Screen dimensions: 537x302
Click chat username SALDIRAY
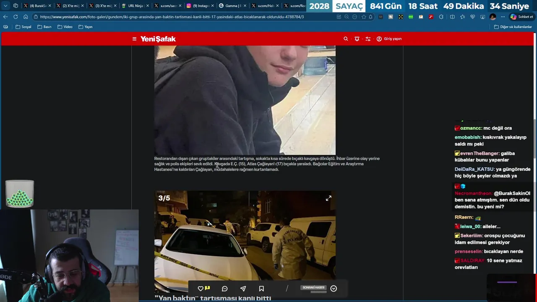tap(472, 260)
